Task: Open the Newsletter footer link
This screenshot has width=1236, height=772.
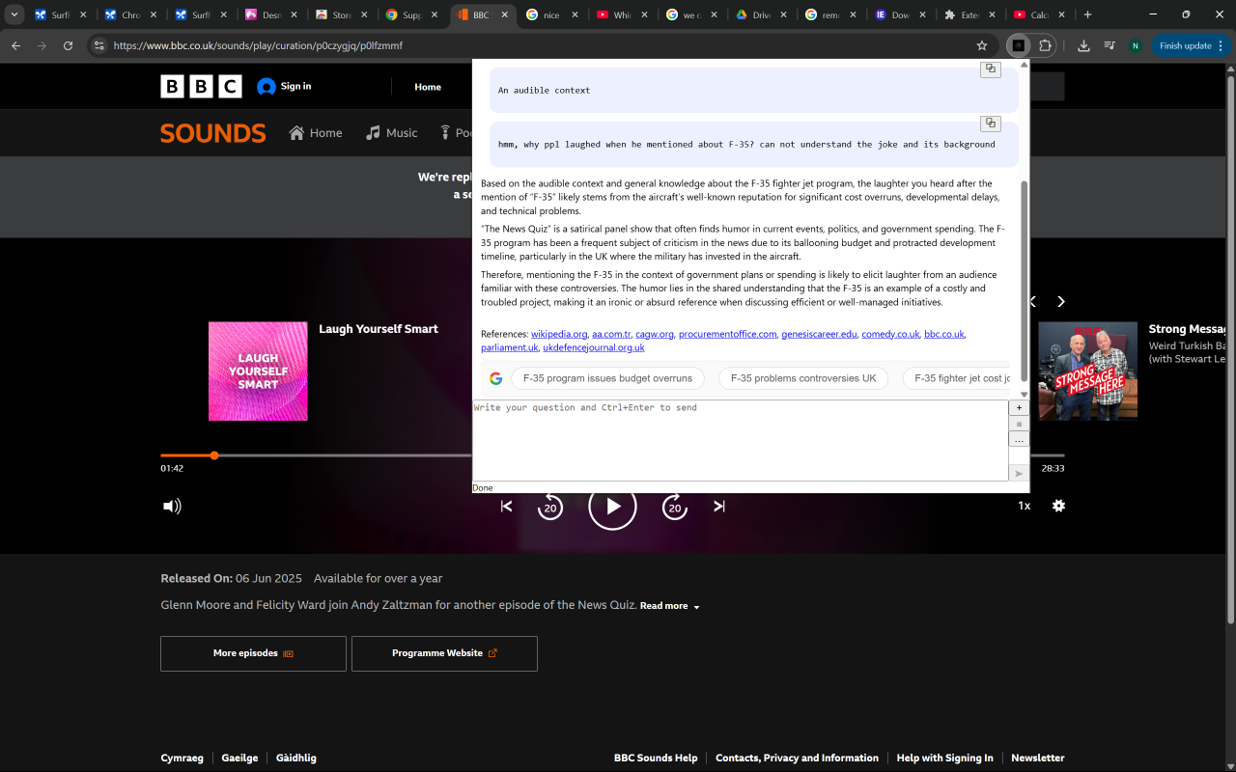Action: coord(1037,758)
